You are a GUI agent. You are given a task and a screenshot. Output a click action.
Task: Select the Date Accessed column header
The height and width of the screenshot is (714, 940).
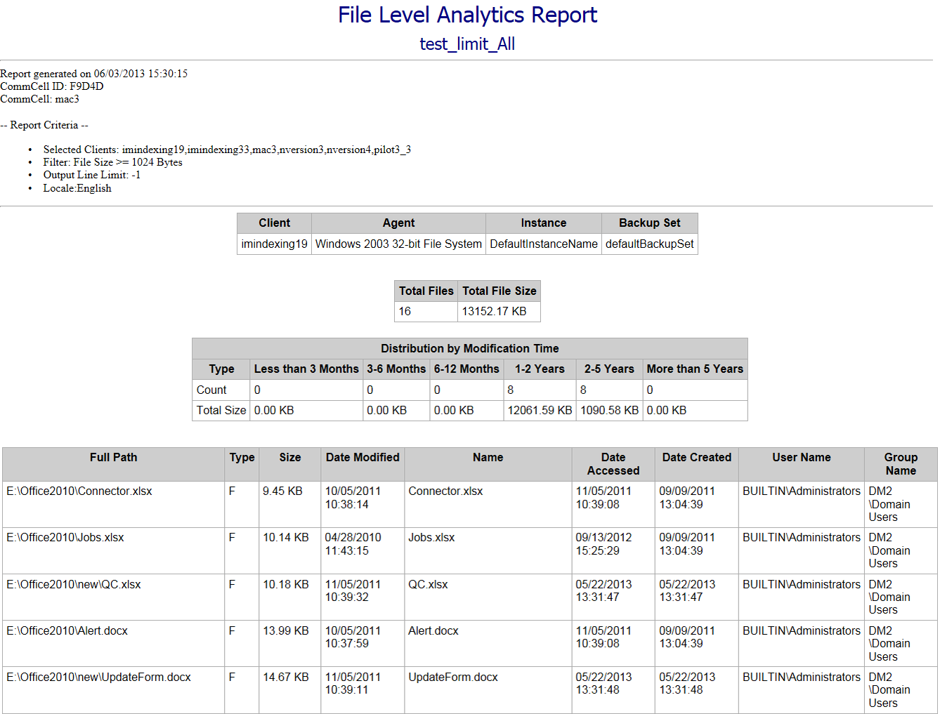point(613,464)
